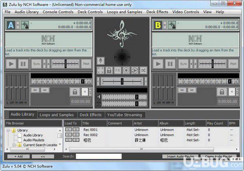244x171 pixels.
Task: Collapse Current Search Location tree node
Action: pos(14,145)
